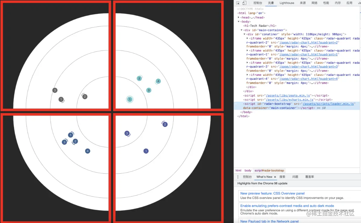The image size is (361, 223).
Task: Follow the radar-chart.html?quadrant=1 link
Action: (309, 54)
